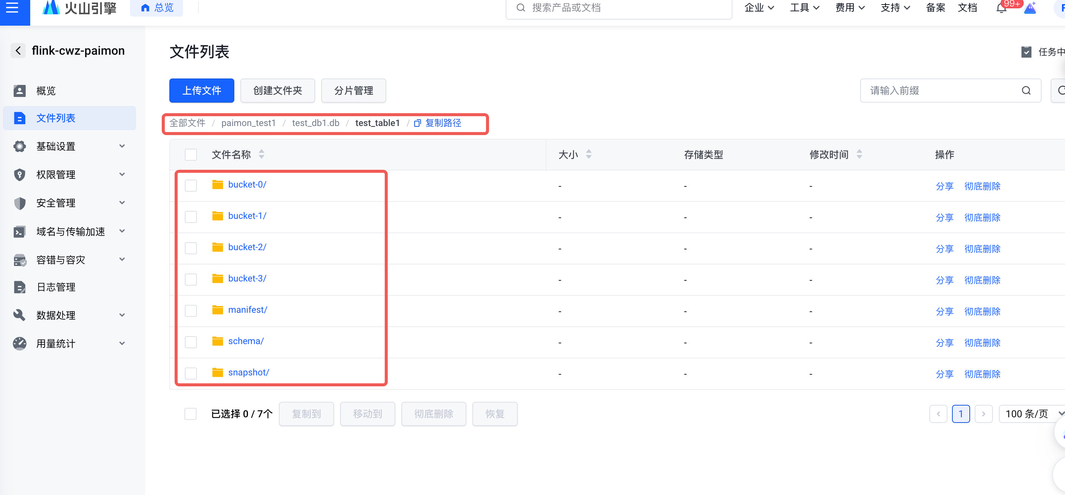Click the 数据处理 wrench icon
The height and width of the screenshot is (495, 1065).
[19, 315]
